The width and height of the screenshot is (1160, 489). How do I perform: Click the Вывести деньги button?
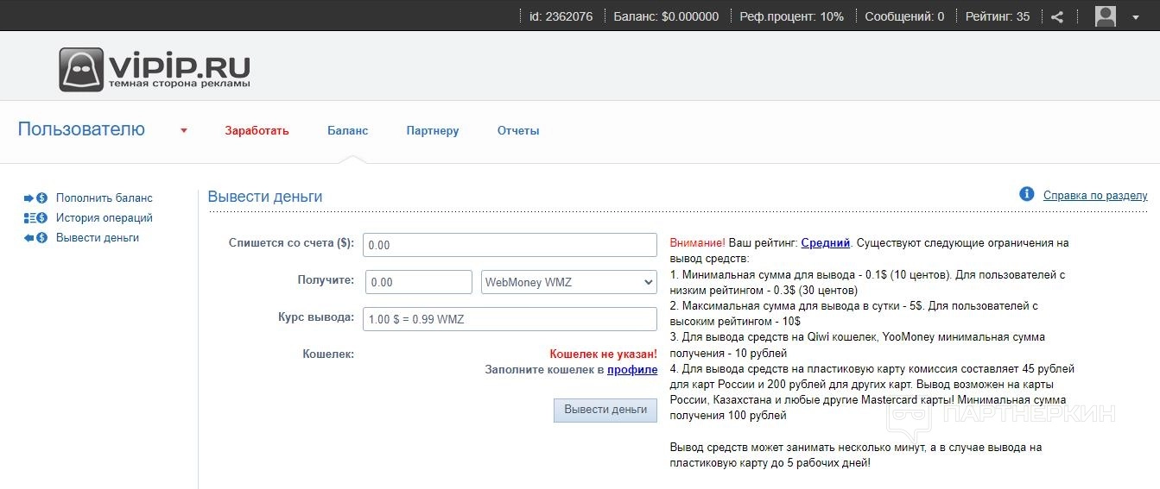[x=605, y=411]
